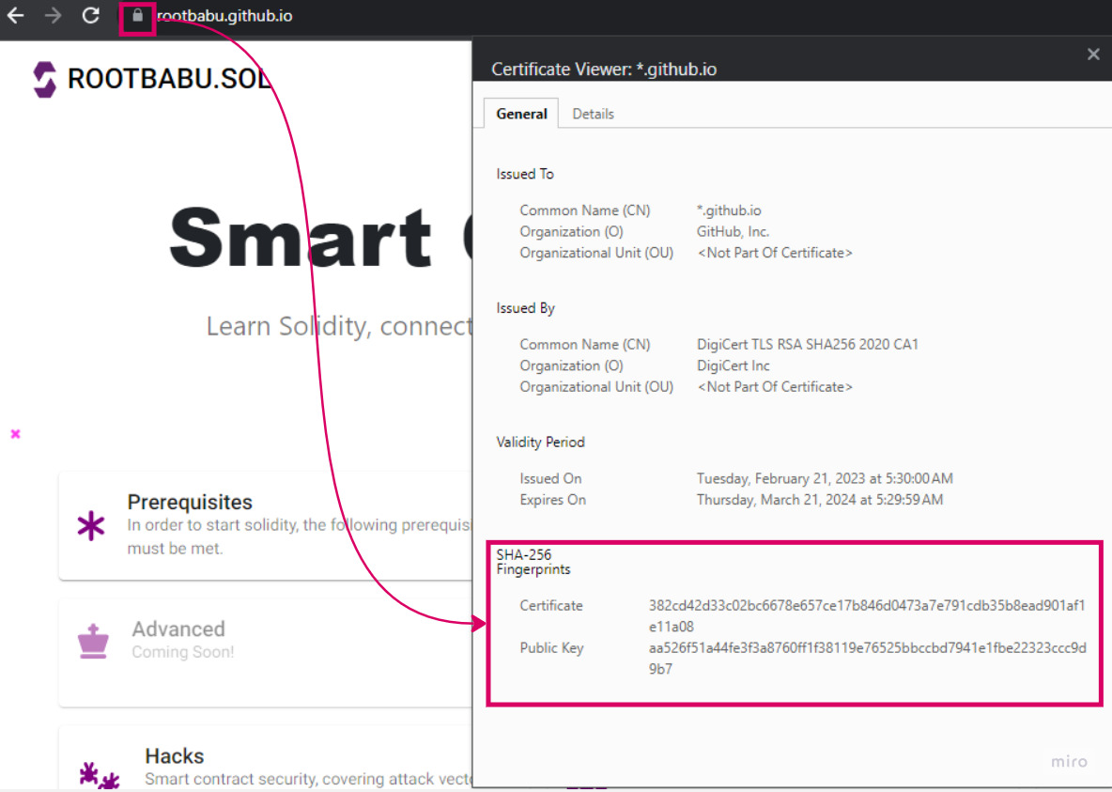Click the chess king Advanced icon

click(93, 641)
